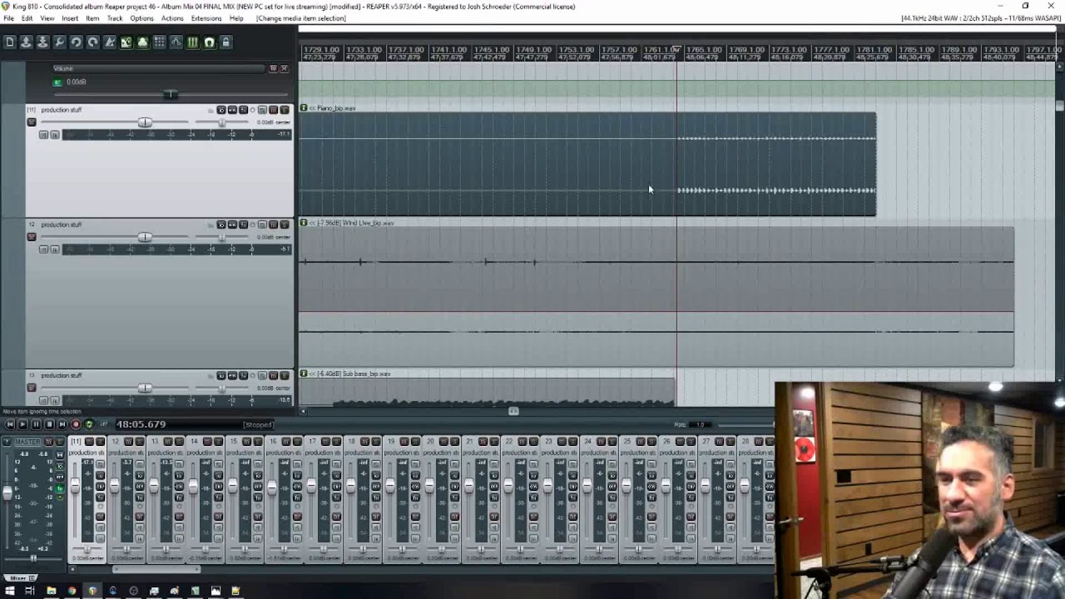Mute track 13 in track panel
The width and height of the screenshot is (1065, 599).
point(273,375)
